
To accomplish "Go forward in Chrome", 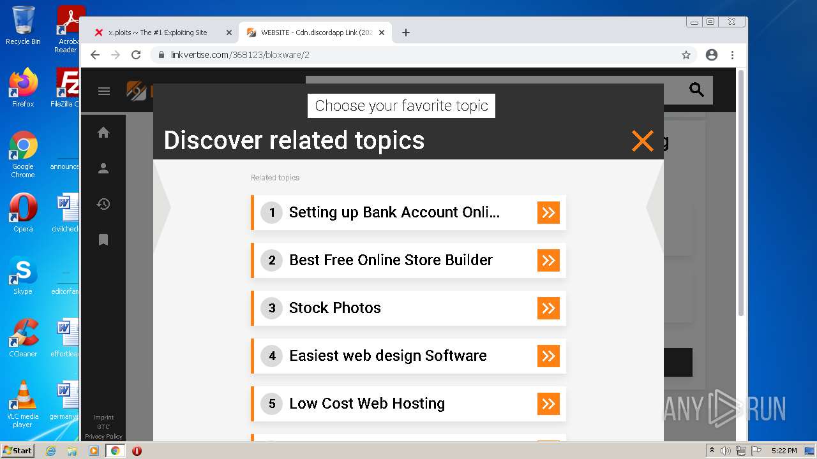I will pyautogui.click(x=116, y=55).
